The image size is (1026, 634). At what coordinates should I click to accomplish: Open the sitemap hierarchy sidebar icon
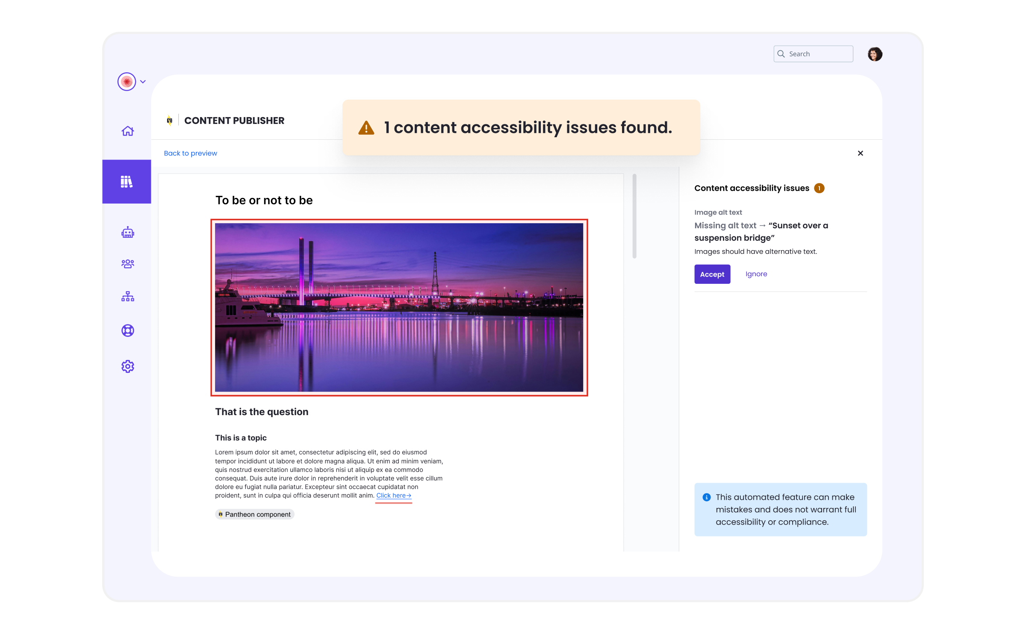click(127, 296)
